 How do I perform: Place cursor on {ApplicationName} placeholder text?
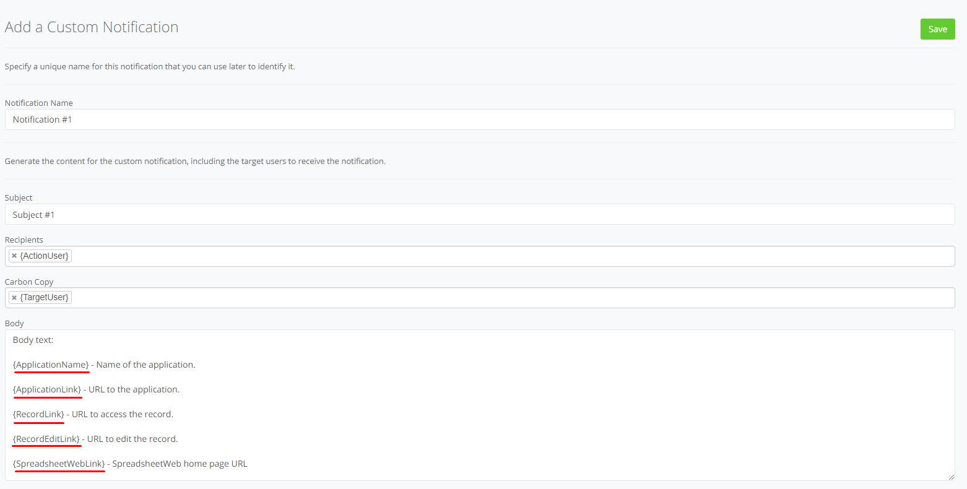[51, 365]
